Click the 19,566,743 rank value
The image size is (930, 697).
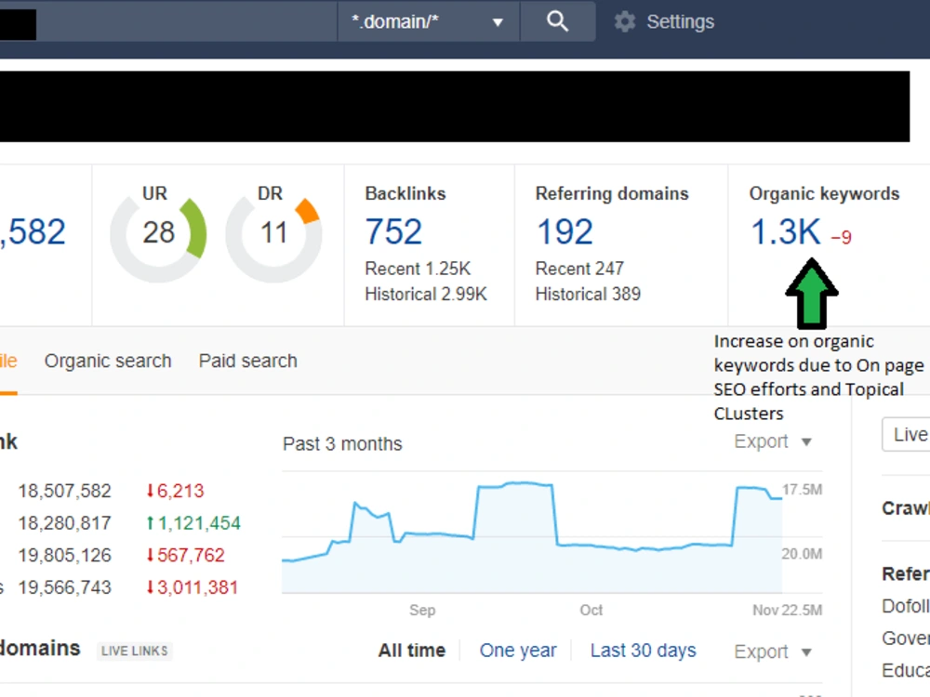click(x=65, y=587)
